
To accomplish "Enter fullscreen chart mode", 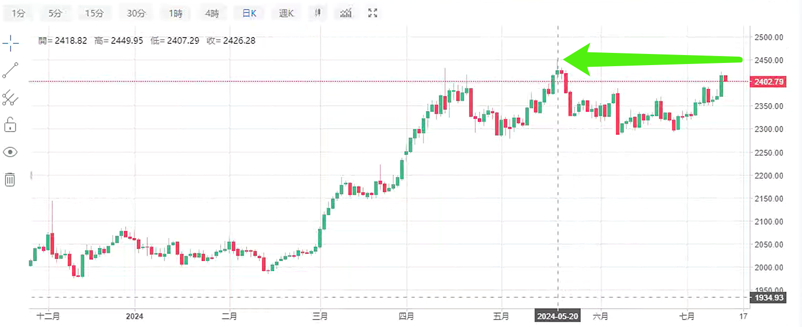I will tap(373, 13).
